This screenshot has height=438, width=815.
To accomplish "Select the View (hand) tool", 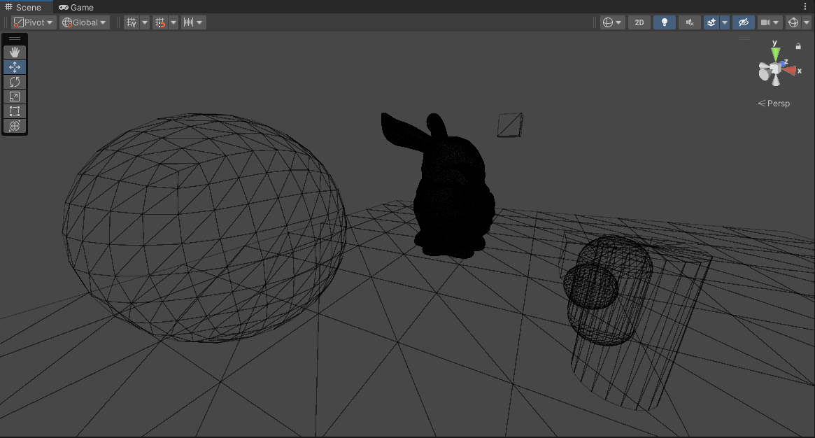I will [14, 52].
